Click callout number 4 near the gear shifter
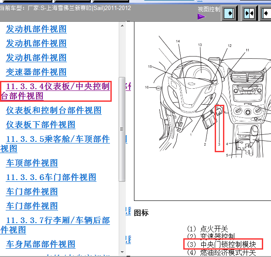This screenshot has width=271, height=257. click(x=227, y=144)
